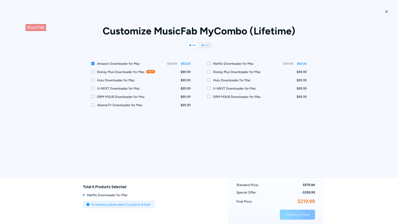Enable the AbemaTV Downloader for Mac checkbox
This screenshot has width=398, height=224.
pyautogui.click(x=93, y=105)
